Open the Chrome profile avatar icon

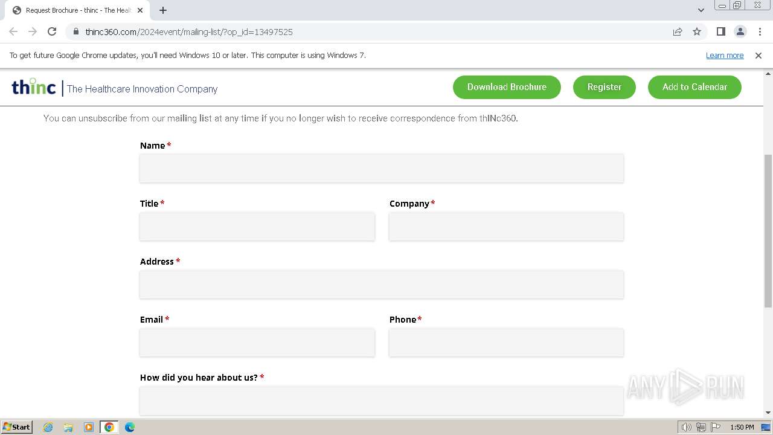[x=740, y=31]
